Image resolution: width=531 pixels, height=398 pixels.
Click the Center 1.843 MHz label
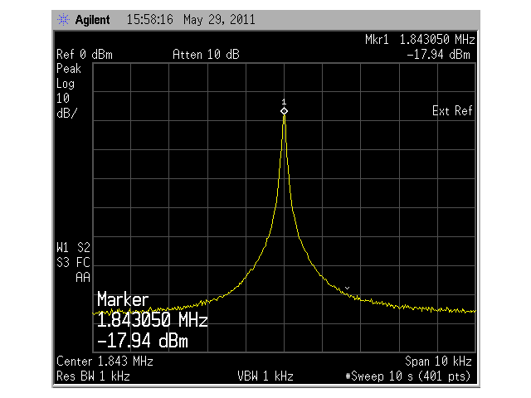coord(105,362)
